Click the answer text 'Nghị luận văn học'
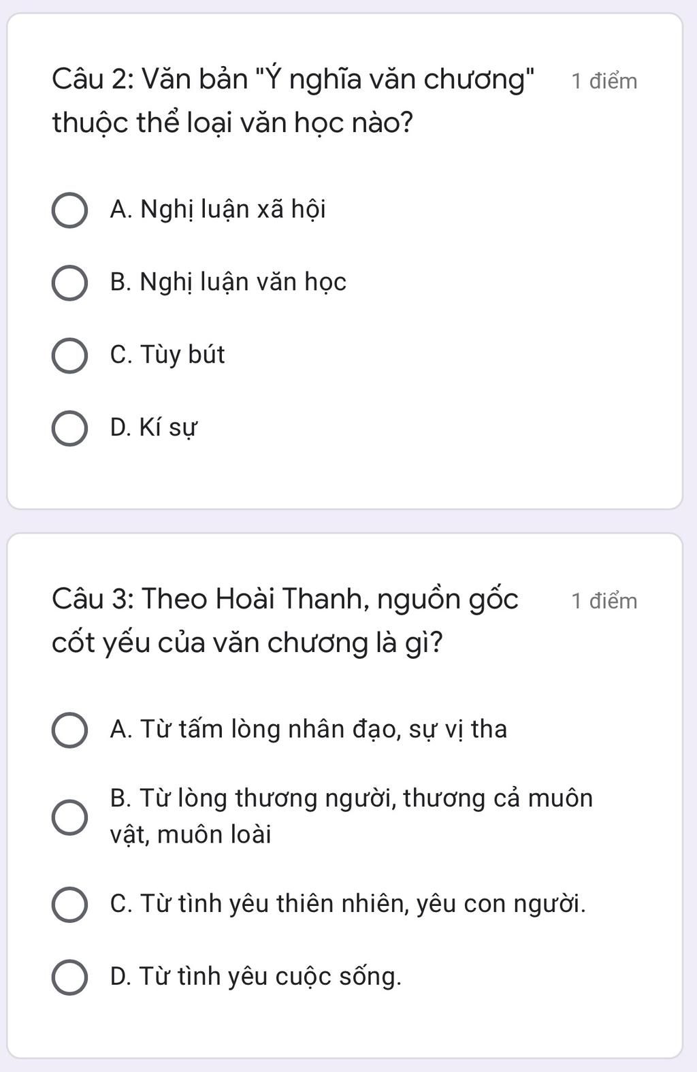This screenshot has height=1072, width=697. (243, 282)
